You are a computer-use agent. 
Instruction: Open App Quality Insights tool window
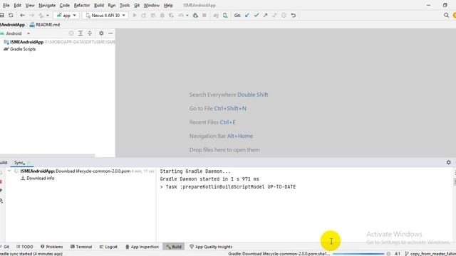click(211, 247)
